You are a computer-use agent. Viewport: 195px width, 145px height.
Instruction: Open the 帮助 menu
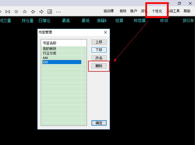click(187, 11)
